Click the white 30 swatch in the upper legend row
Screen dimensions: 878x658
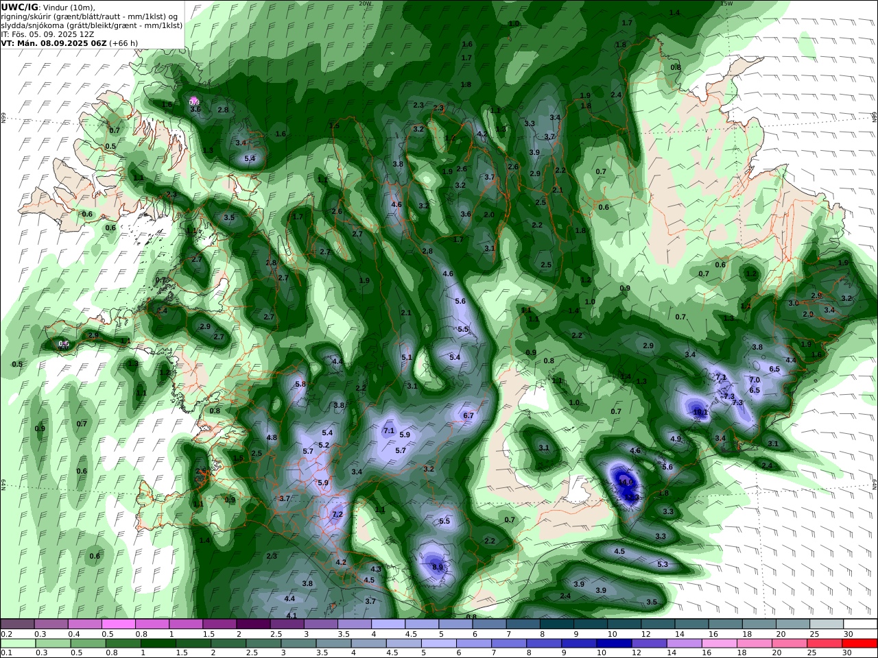pos(859,624)
